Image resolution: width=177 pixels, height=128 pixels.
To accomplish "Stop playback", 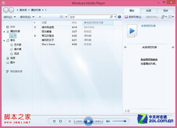I will [x=70, y=121].
